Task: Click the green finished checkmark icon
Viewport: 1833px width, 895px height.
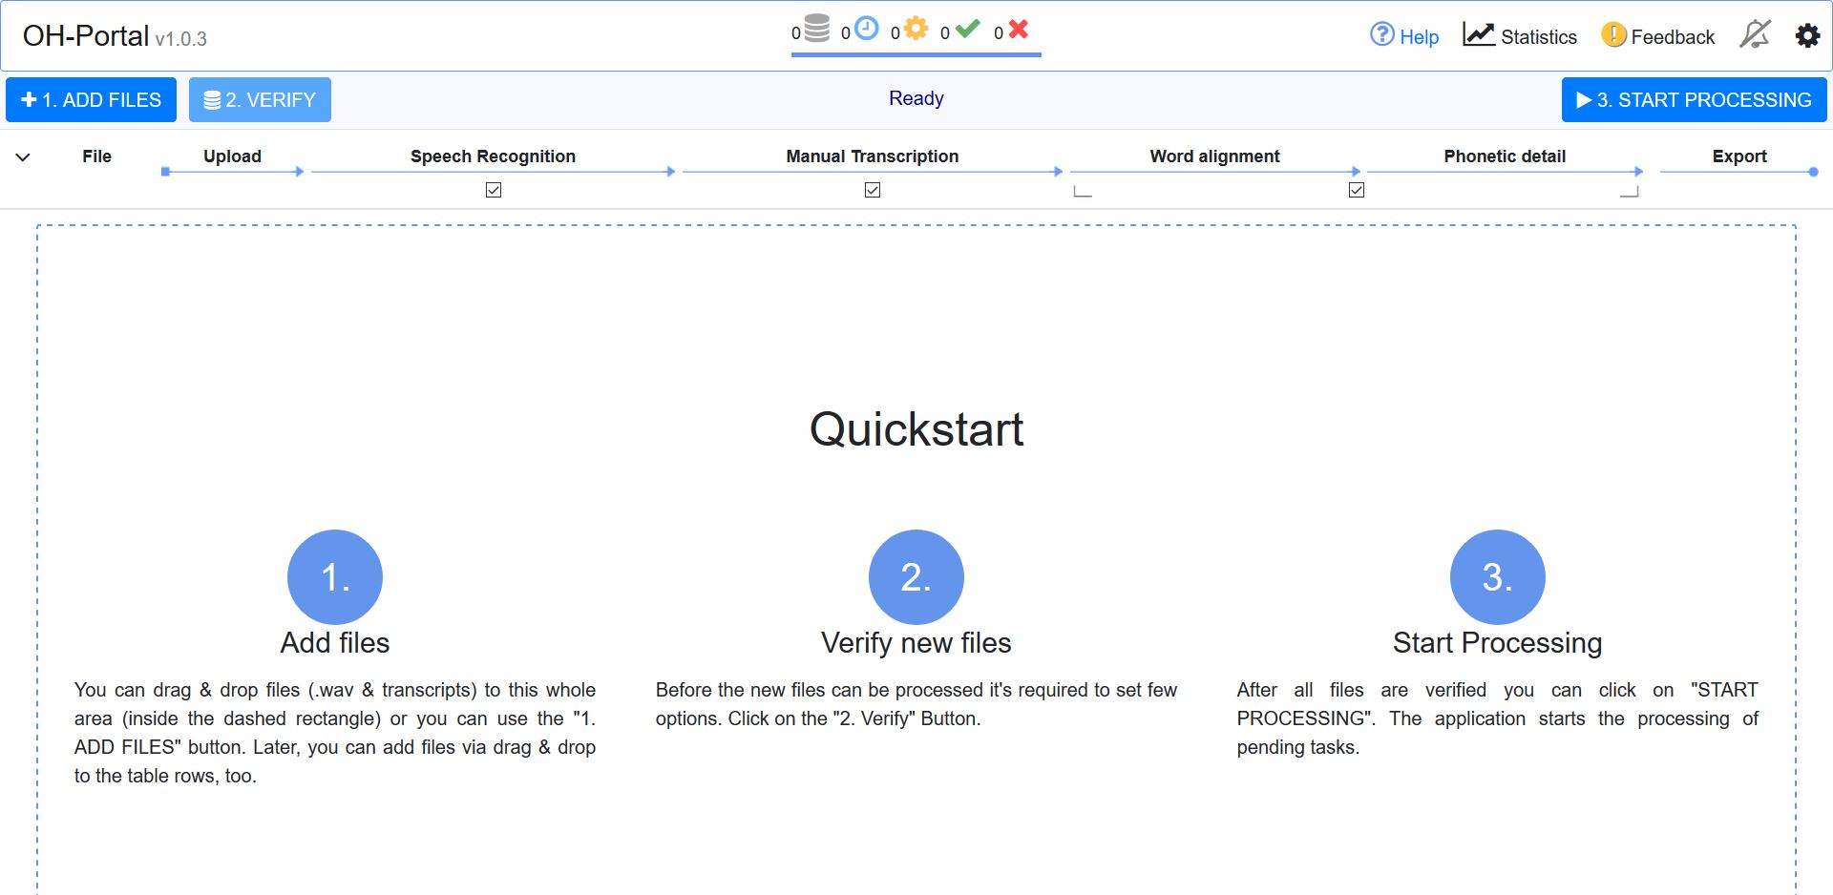Action: point(967,30)
